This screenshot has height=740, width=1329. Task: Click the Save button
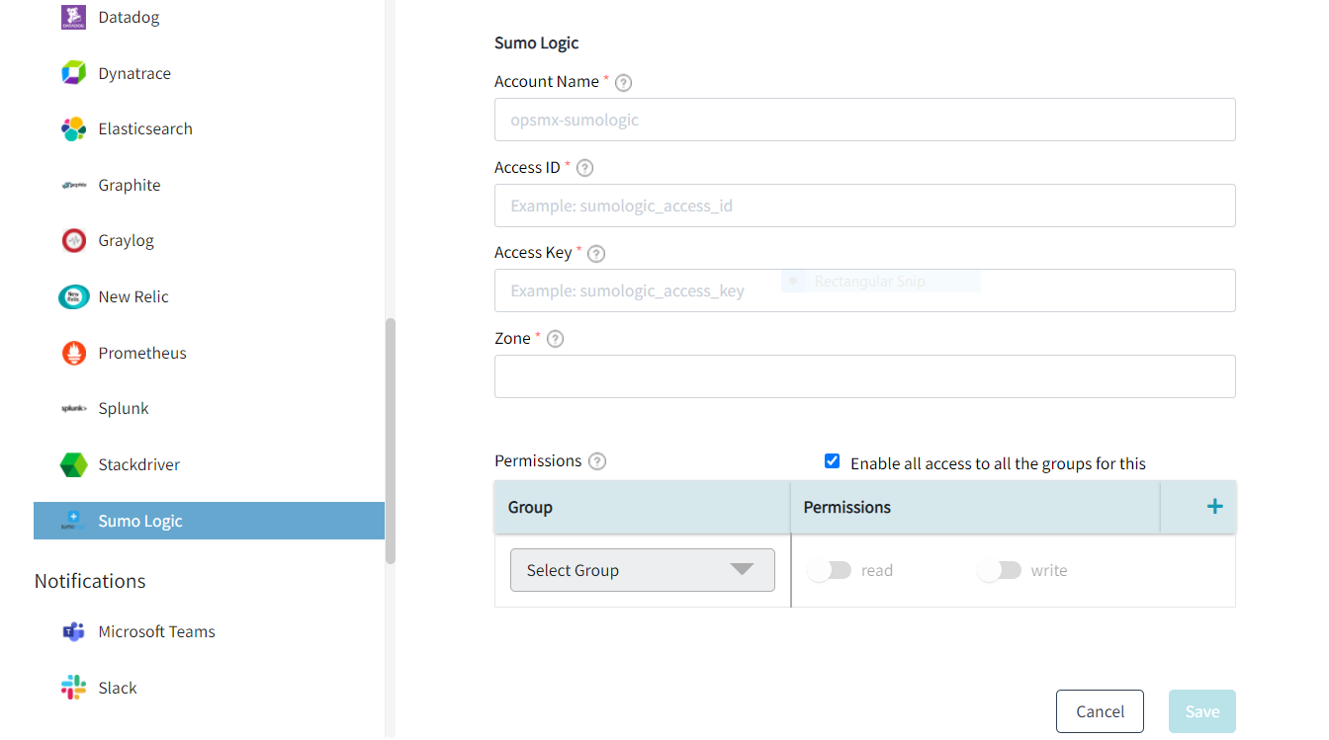coord(1201,710)
